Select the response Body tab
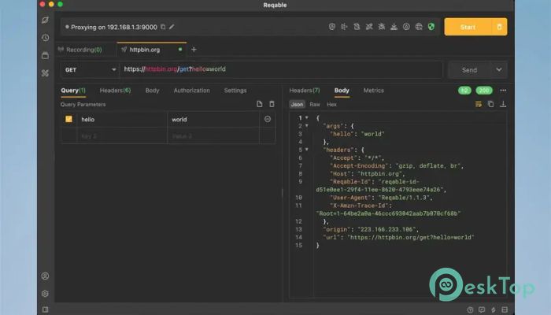 tap(342, 91)
